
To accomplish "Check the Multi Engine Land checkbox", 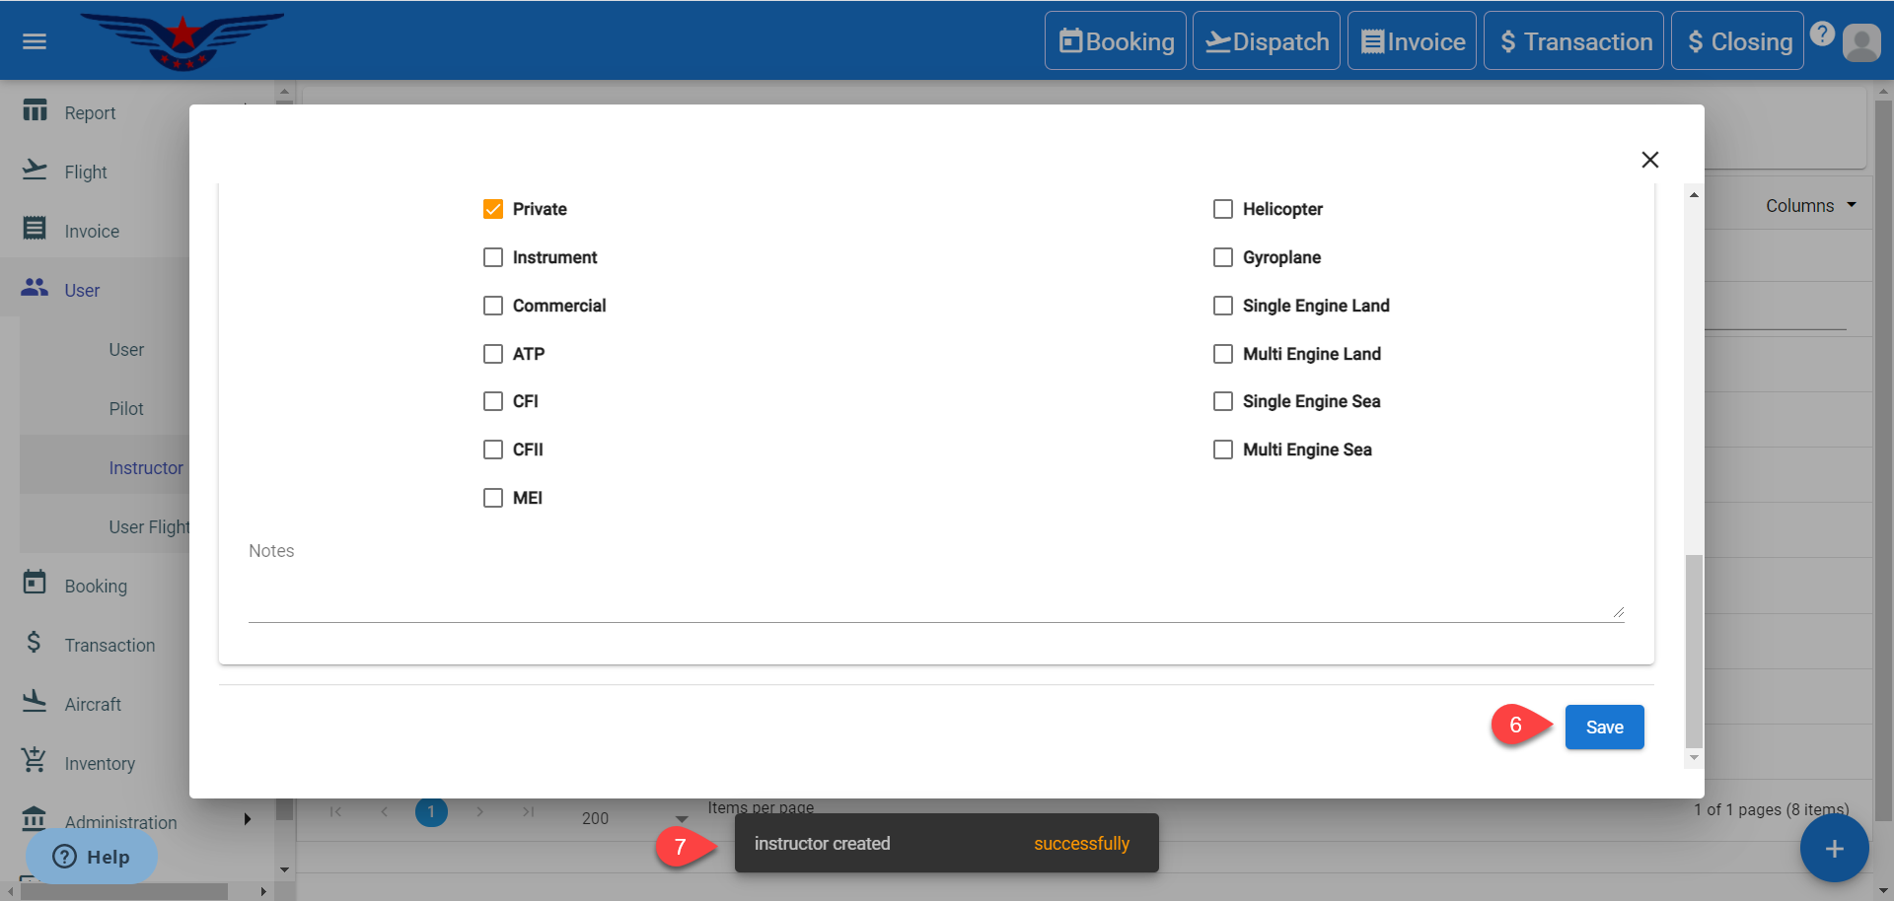I will click(x=1223, y=354).
